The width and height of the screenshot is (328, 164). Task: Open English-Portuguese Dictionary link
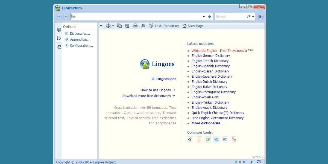(x=213, y=92)
